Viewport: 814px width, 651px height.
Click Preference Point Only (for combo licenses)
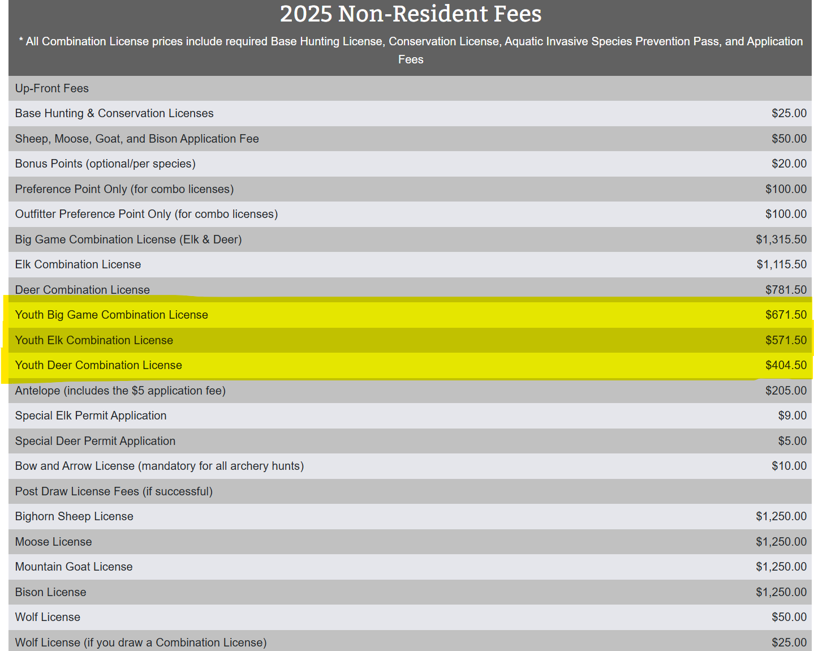124,189
